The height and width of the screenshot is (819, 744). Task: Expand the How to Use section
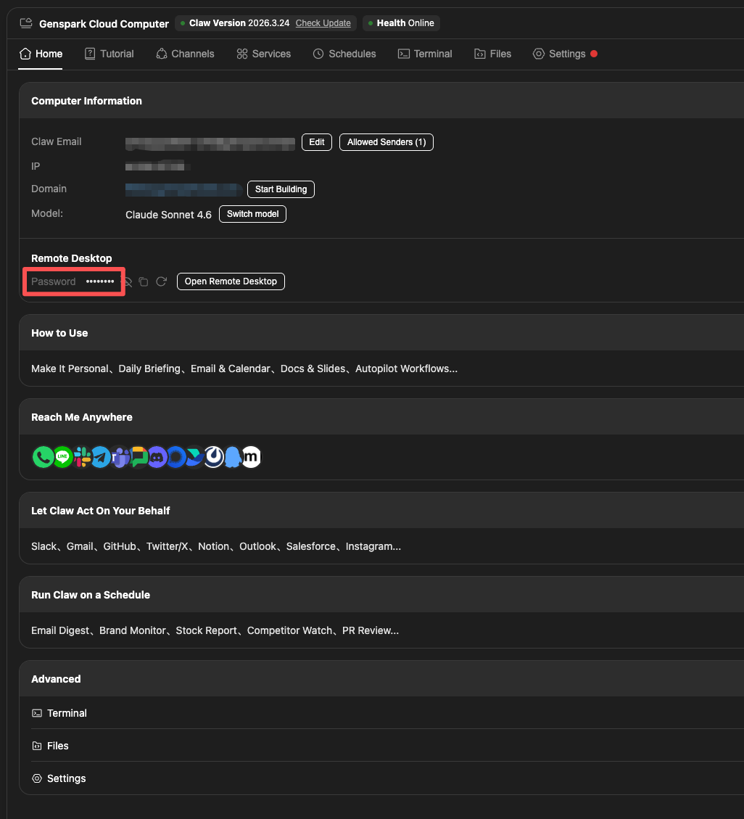381,333
